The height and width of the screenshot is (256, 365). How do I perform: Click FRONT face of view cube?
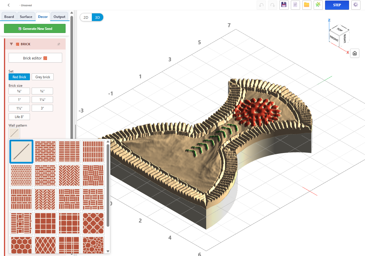point(334,38)
